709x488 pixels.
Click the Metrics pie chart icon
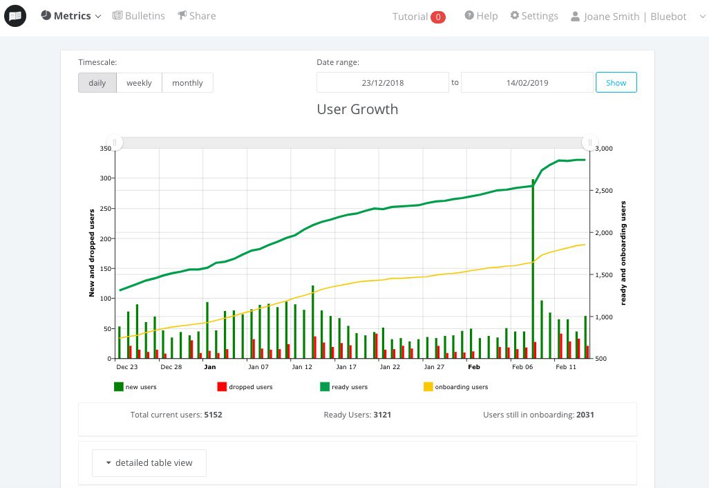46,15
